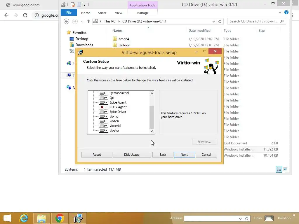Screen dimensions: 299x224
Task: Open the RHEV Agent red X dropdown
Action: pos(103,107)
